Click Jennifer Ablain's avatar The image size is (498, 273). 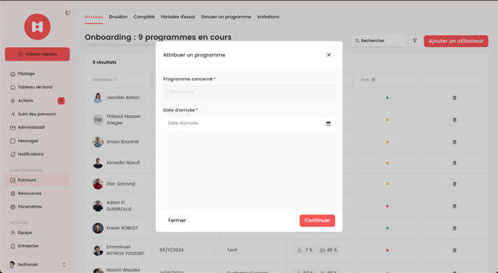(x=98, y=98)
